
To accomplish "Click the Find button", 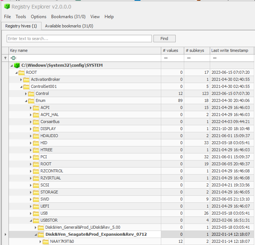I will 165,39.
